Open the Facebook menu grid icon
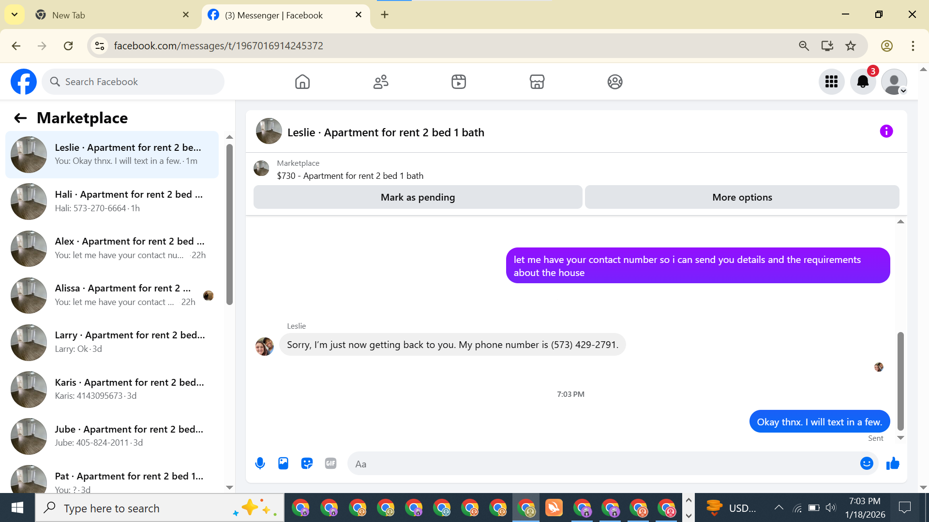 coord(831,82)
